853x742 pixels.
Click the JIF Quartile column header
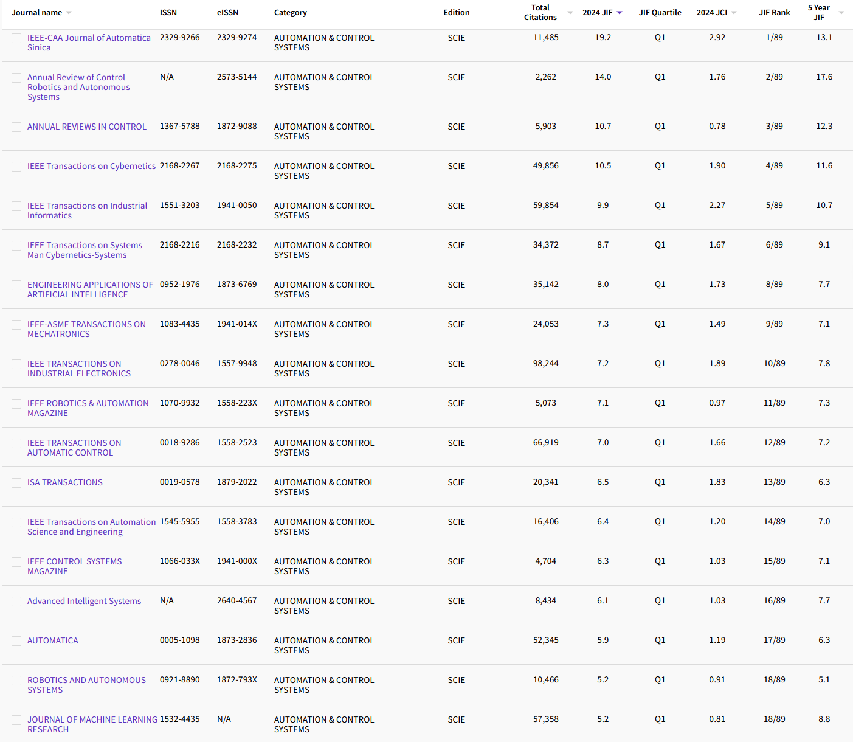(660, 12)
